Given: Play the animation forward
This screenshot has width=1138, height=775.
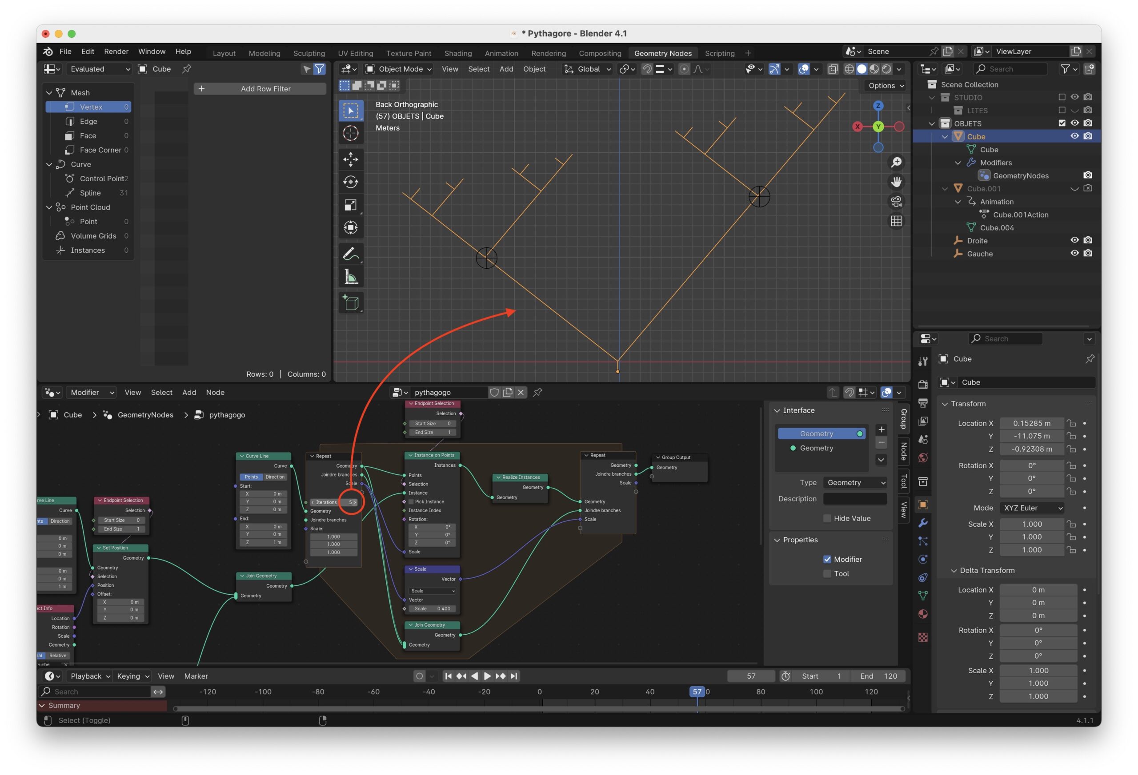Looking at the screenshot, I should [x=487, y=676].
